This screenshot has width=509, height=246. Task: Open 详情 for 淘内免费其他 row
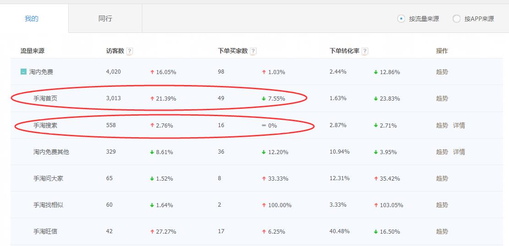tap(459, 152)
